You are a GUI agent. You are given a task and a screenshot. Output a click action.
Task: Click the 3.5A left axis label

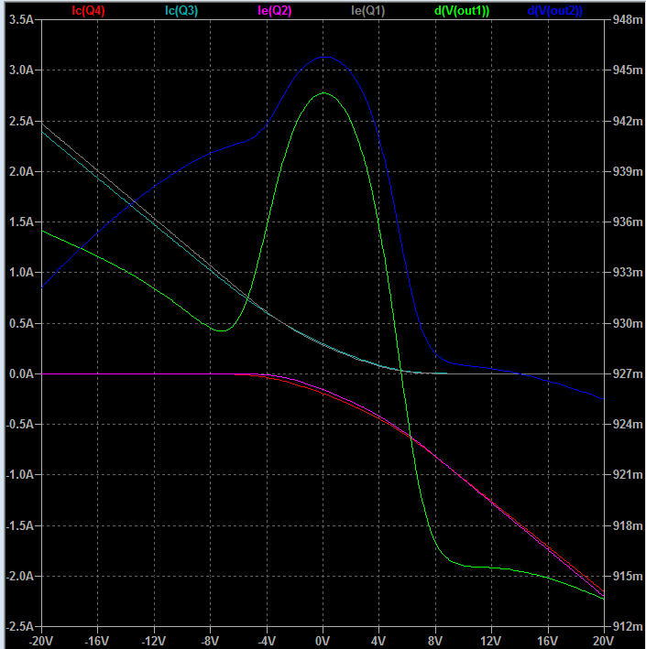(22, 19)
